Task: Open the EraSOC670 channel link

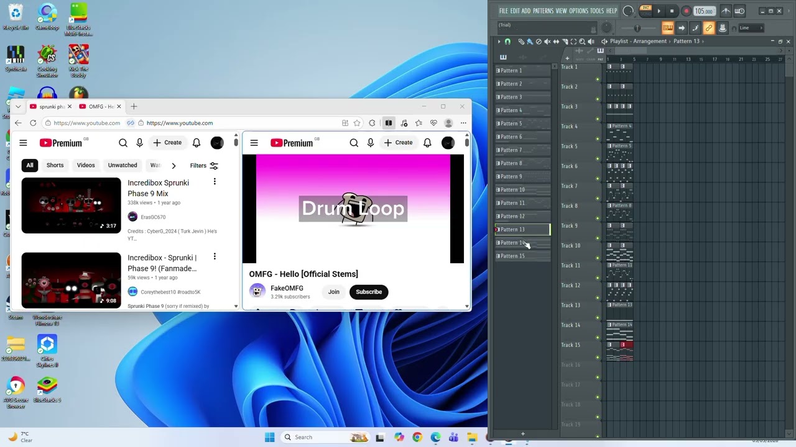Action: [153, 217]
